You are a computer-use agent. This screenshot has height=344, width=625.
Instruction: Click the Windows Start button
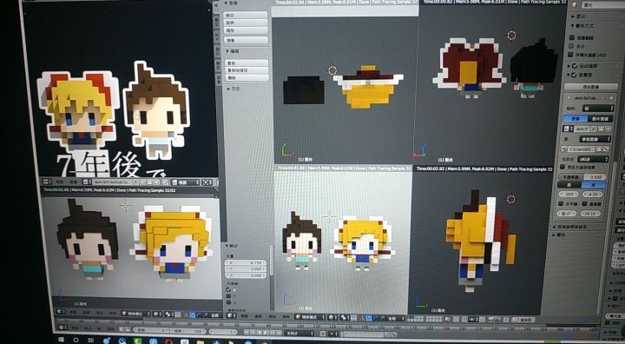(62, 340)
